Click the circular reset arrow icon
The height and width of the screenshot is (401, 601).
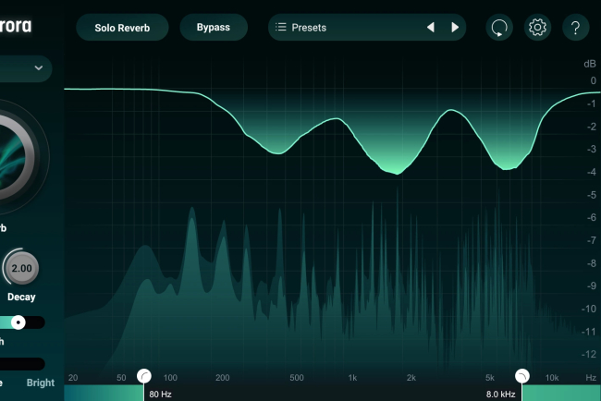499,28
